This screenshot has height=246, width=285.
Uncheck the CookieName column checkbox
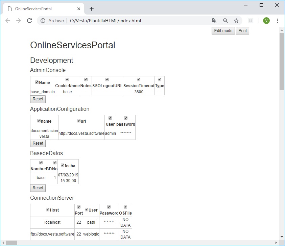tap(67, 79)
